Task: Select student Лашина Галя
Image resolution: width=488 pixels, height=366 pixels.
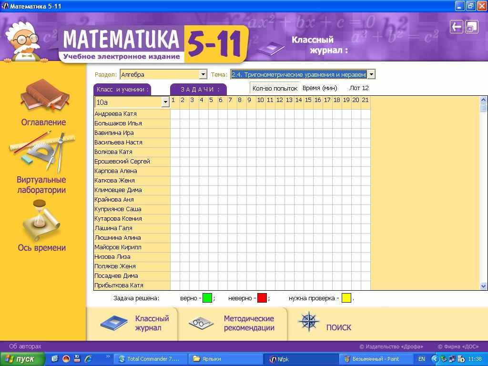Action: coord(132,228)
